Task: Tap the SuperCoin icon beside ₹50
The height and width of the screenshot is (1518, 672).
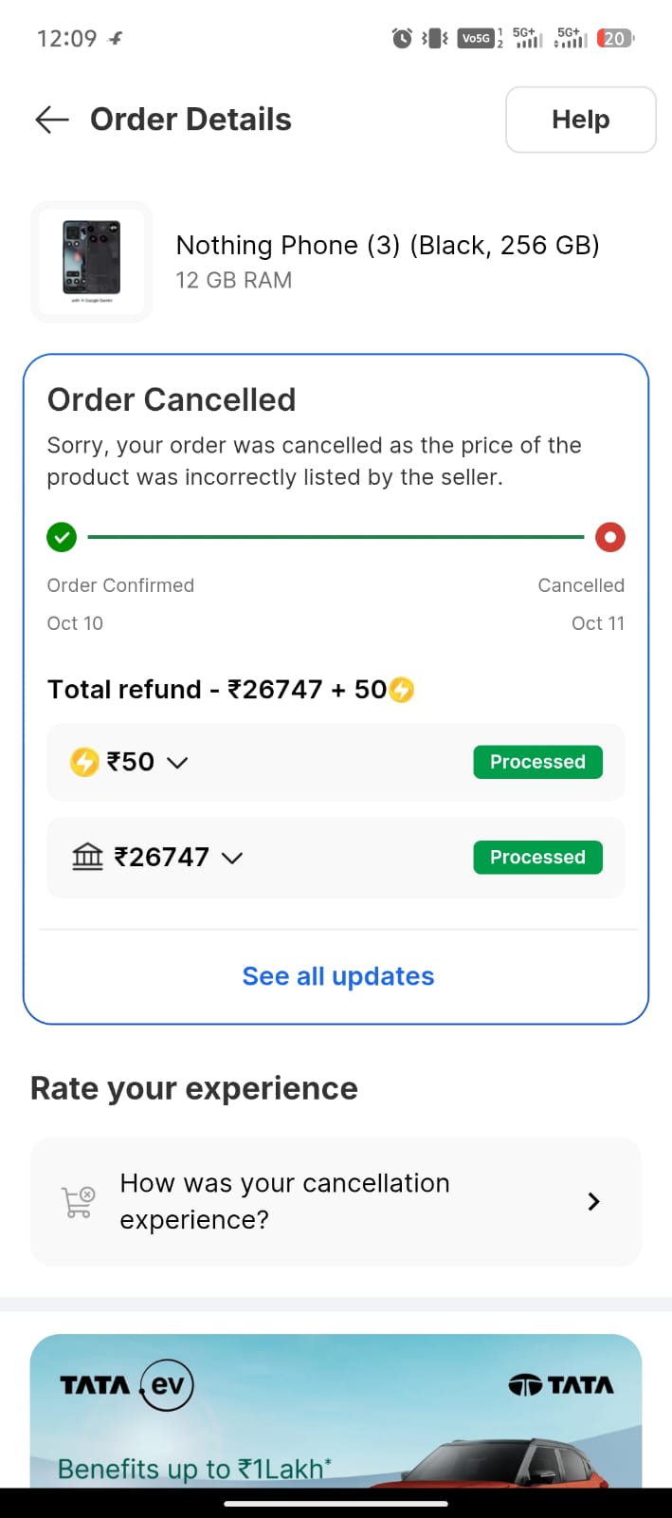Action: pyautogui.click(x=84, y=762)
